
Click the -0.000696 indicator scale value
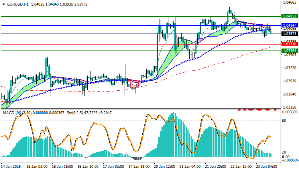[x=290, y=160]
